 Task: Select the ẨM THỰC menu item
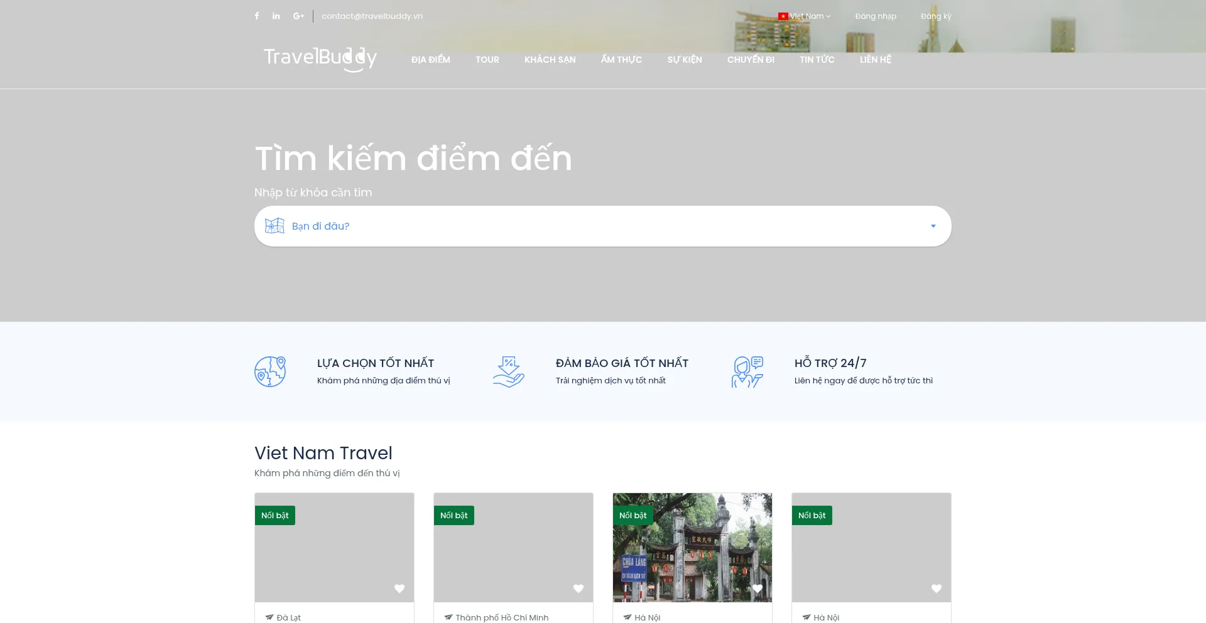coord(621,60)
